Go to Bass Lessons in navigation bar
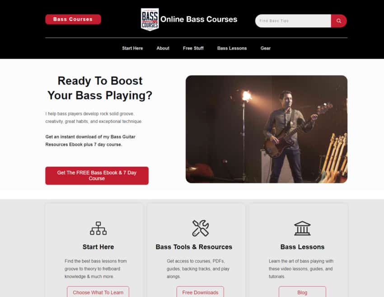Image resolution: width=384 pixels, height=297 pixels. (232, 48)
